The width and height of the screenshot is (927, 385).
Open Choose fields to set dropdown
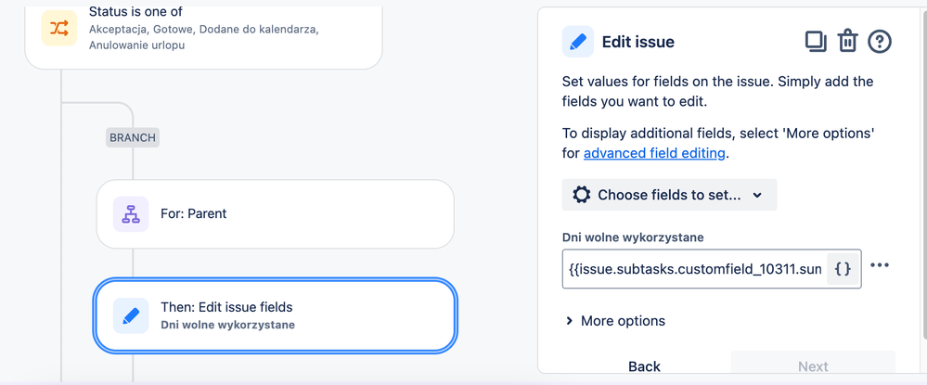click(x=669, y=195)
